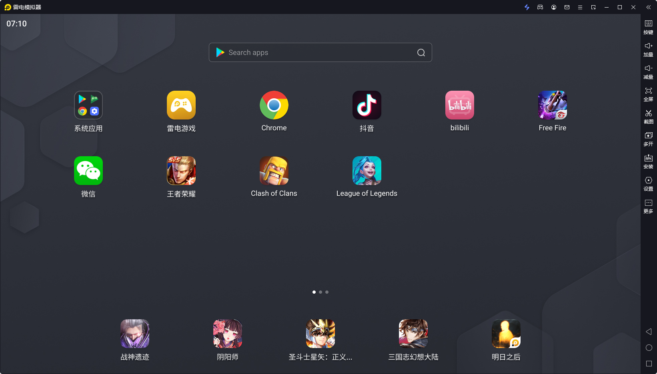Image resolution: width=657 pixels, height=374 pixels.
Task: Launch Free Fire game
Action: [x=553, y=105]
